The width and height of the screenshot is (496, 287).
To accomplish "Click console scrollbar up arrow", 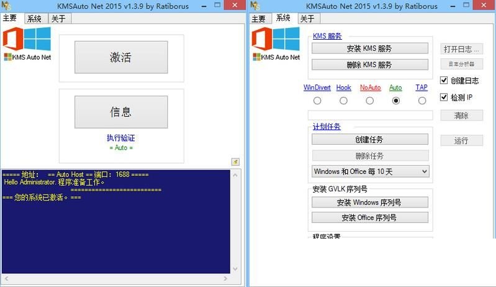I will 235,175.
